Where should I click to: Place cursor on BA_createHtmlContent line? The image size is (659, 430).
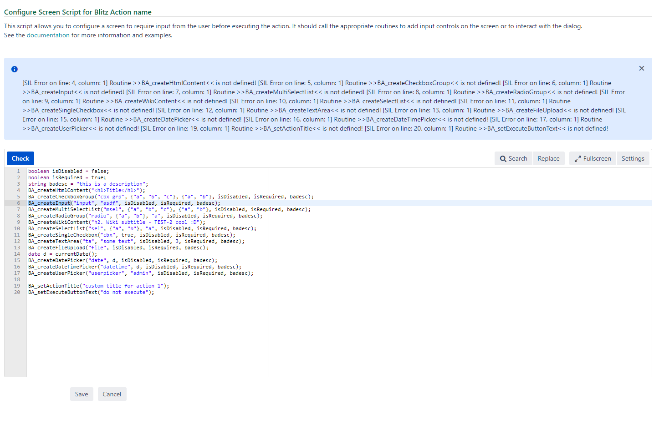click(87, 190)
